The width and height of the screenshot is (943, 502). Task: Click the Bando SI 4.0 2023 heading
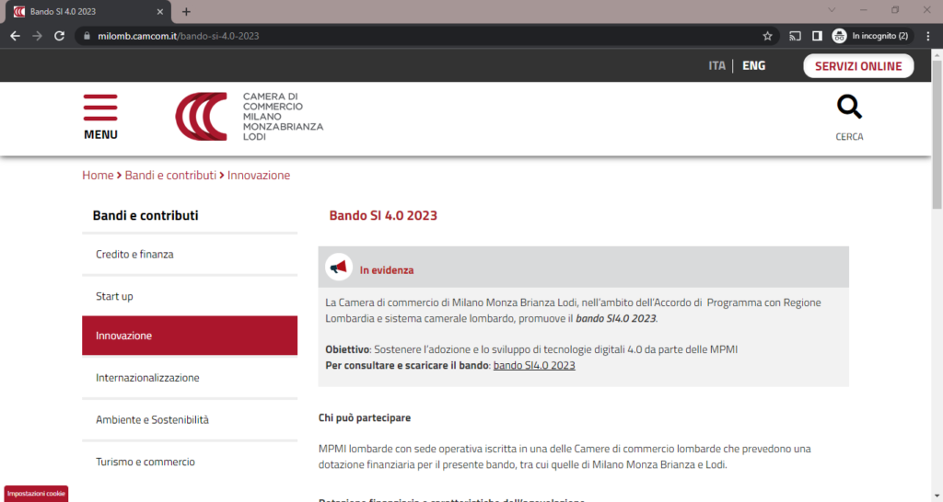pos(383,215)
